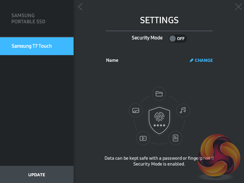This screenshot has width=244, height=183.
Task: Click the Name field label
Action: click(x=112, y=60)
